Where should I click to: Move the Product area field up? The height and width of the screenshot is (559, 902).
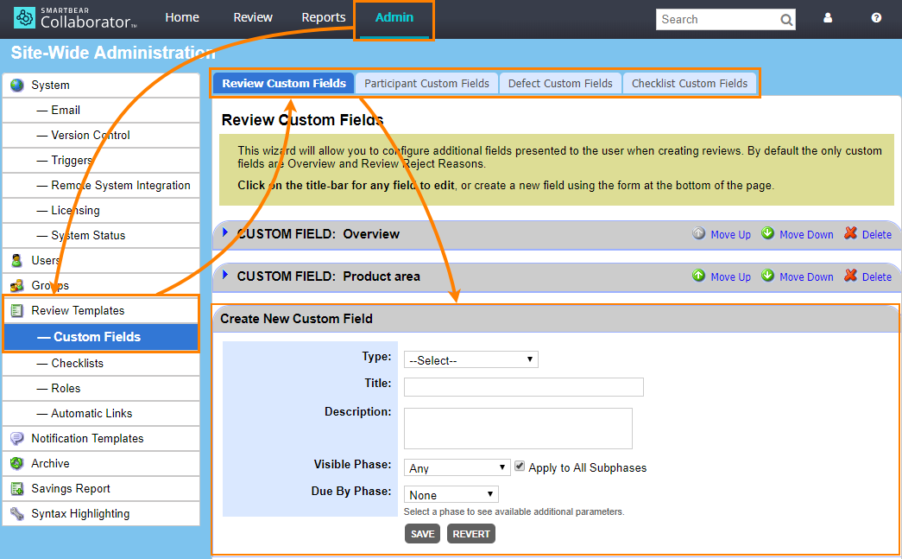click(722, 276)
